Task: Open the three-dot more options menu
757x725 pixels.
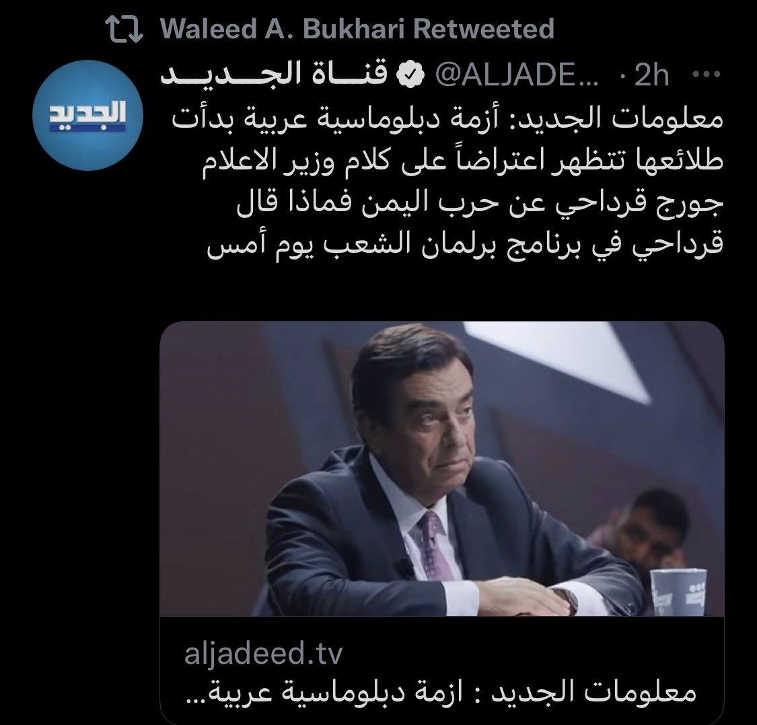Action: coord(707,75)
